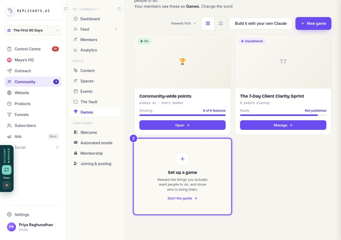Manage the 7-Day Client Clarity Sprint

283,125
